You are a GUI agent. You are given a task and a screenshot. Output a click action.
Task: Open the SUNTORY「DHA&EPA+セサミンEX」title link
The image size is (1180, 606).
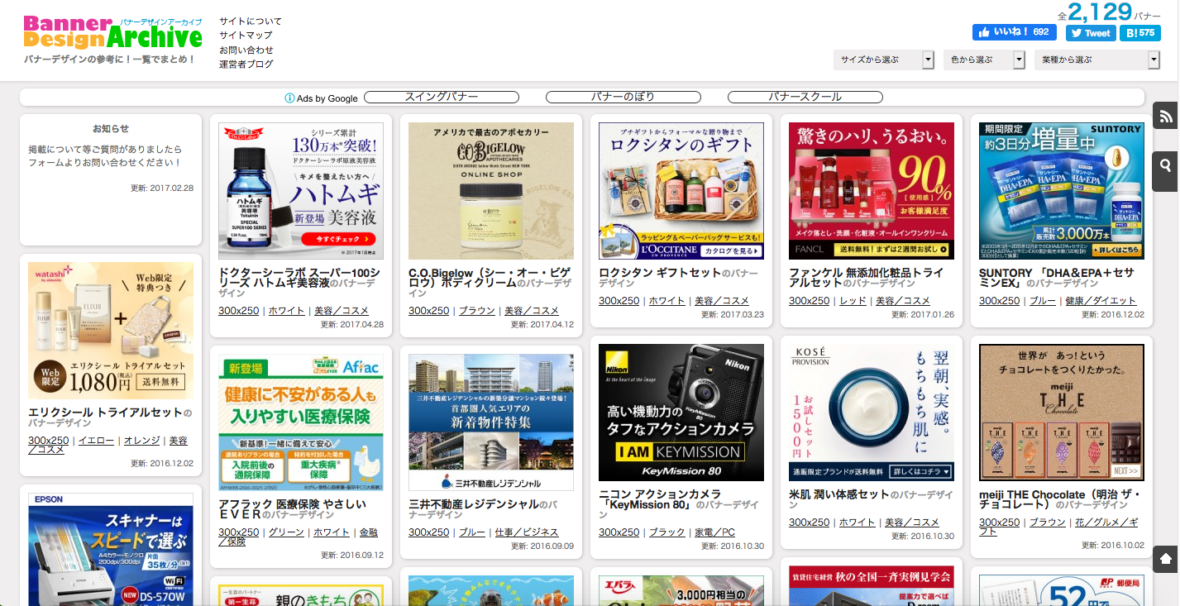pos(1057,277)
